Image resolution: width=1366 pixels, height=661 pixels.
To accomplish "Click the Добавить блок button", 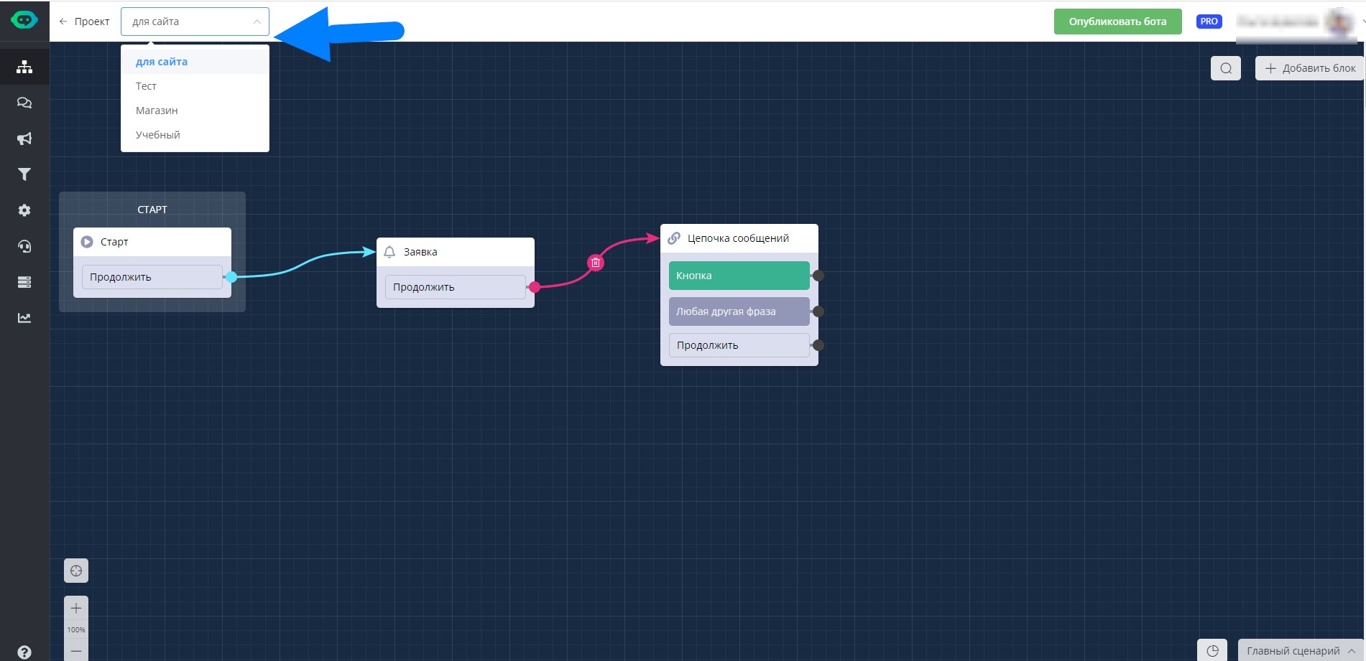I will point(1309,68).
